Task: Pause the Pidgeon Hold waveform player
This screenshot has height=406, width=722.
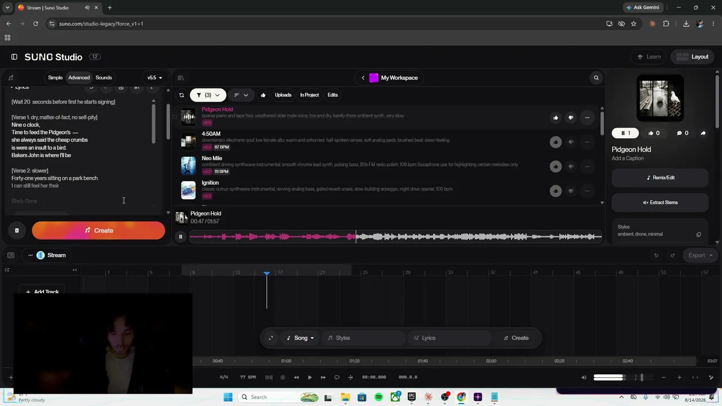Action: (180, 237)
